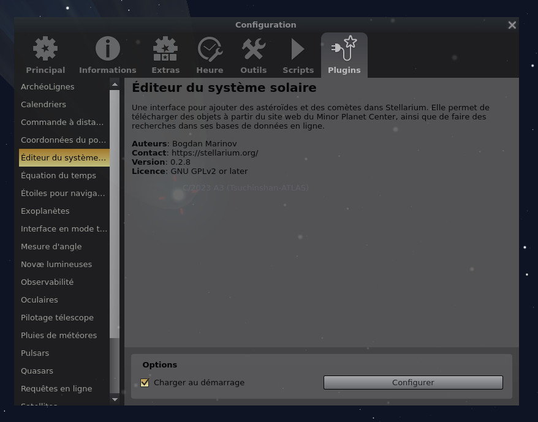Screen dimensions: 538x422
Task: Open the Outils tools tab icon
Action: click(253, 49)
